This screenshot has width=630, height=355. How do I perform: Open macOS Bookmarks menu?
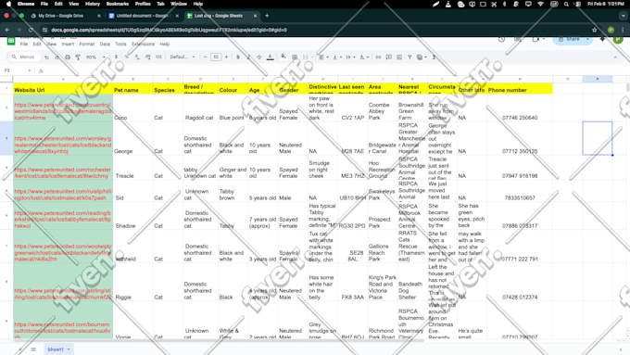coord(118,4)
